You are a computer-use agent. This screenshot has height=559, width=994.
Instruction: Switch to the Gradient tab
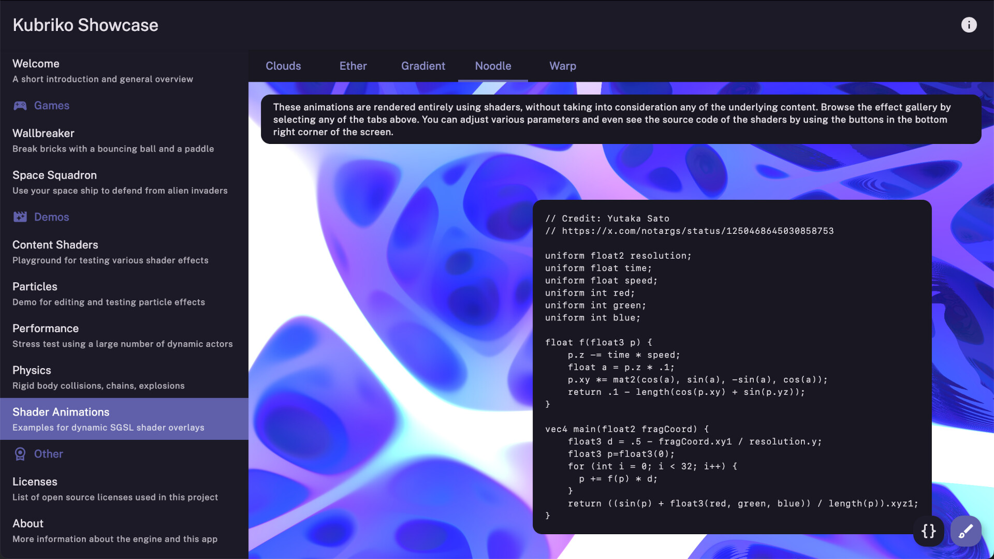tap(423, 66)
